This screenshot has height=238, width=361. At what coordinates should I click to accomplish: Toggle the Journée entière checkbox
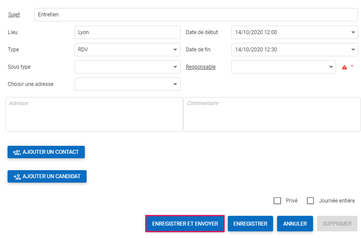(311, 201)
